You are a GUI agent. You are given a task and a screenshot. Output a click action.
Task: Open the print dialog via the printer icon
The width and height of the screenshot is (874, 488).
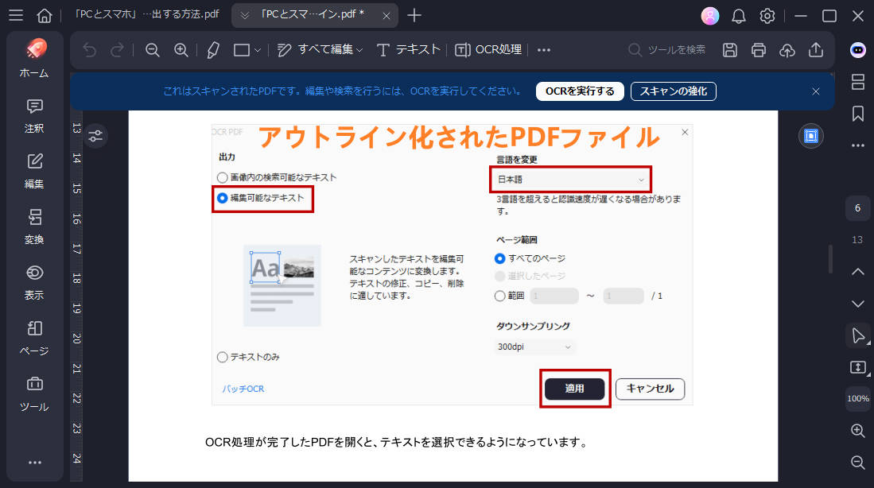point(758,49)
